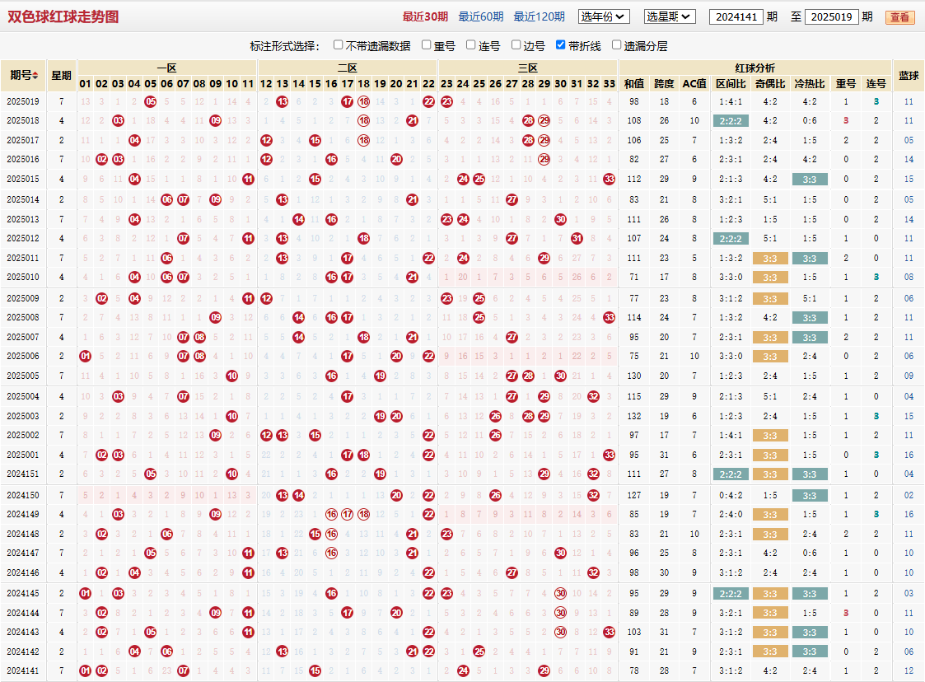
Task: Open the 选年份 dropdown
Action: [604, 16]
